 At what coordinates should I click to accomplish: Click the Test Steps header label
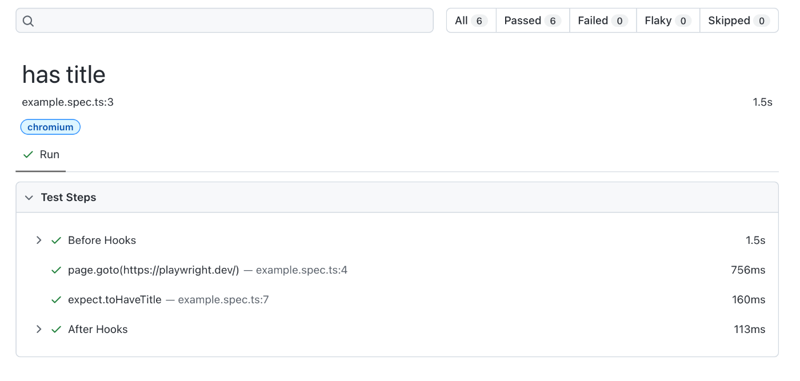(x=69, y=198)
